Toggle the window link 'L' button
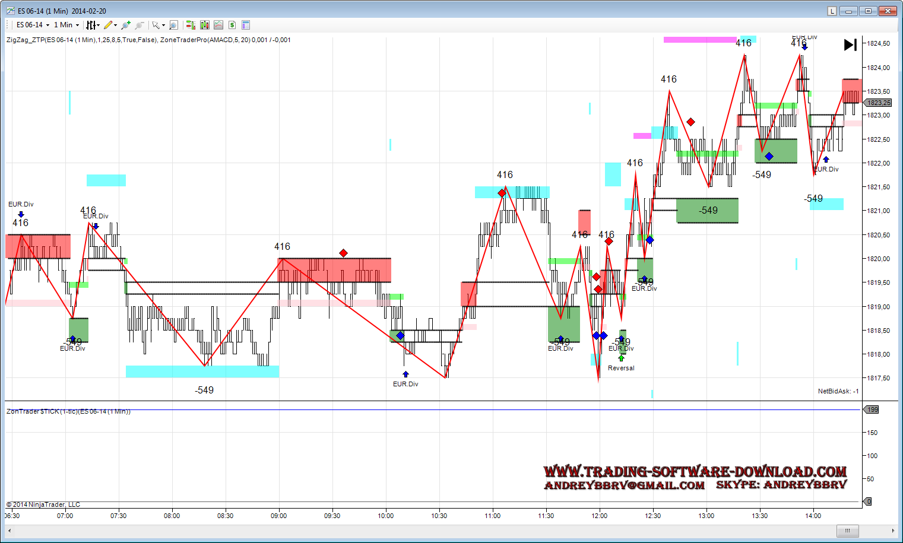This screenshot has height=543, width=903. [x=832, y=11]
